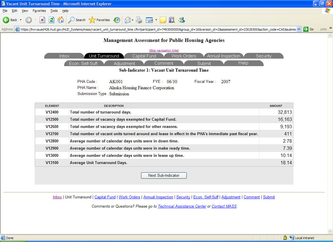Follow the Technical Assistance Center link
Viewport: 333px width, 242px height.
(182, 206)
